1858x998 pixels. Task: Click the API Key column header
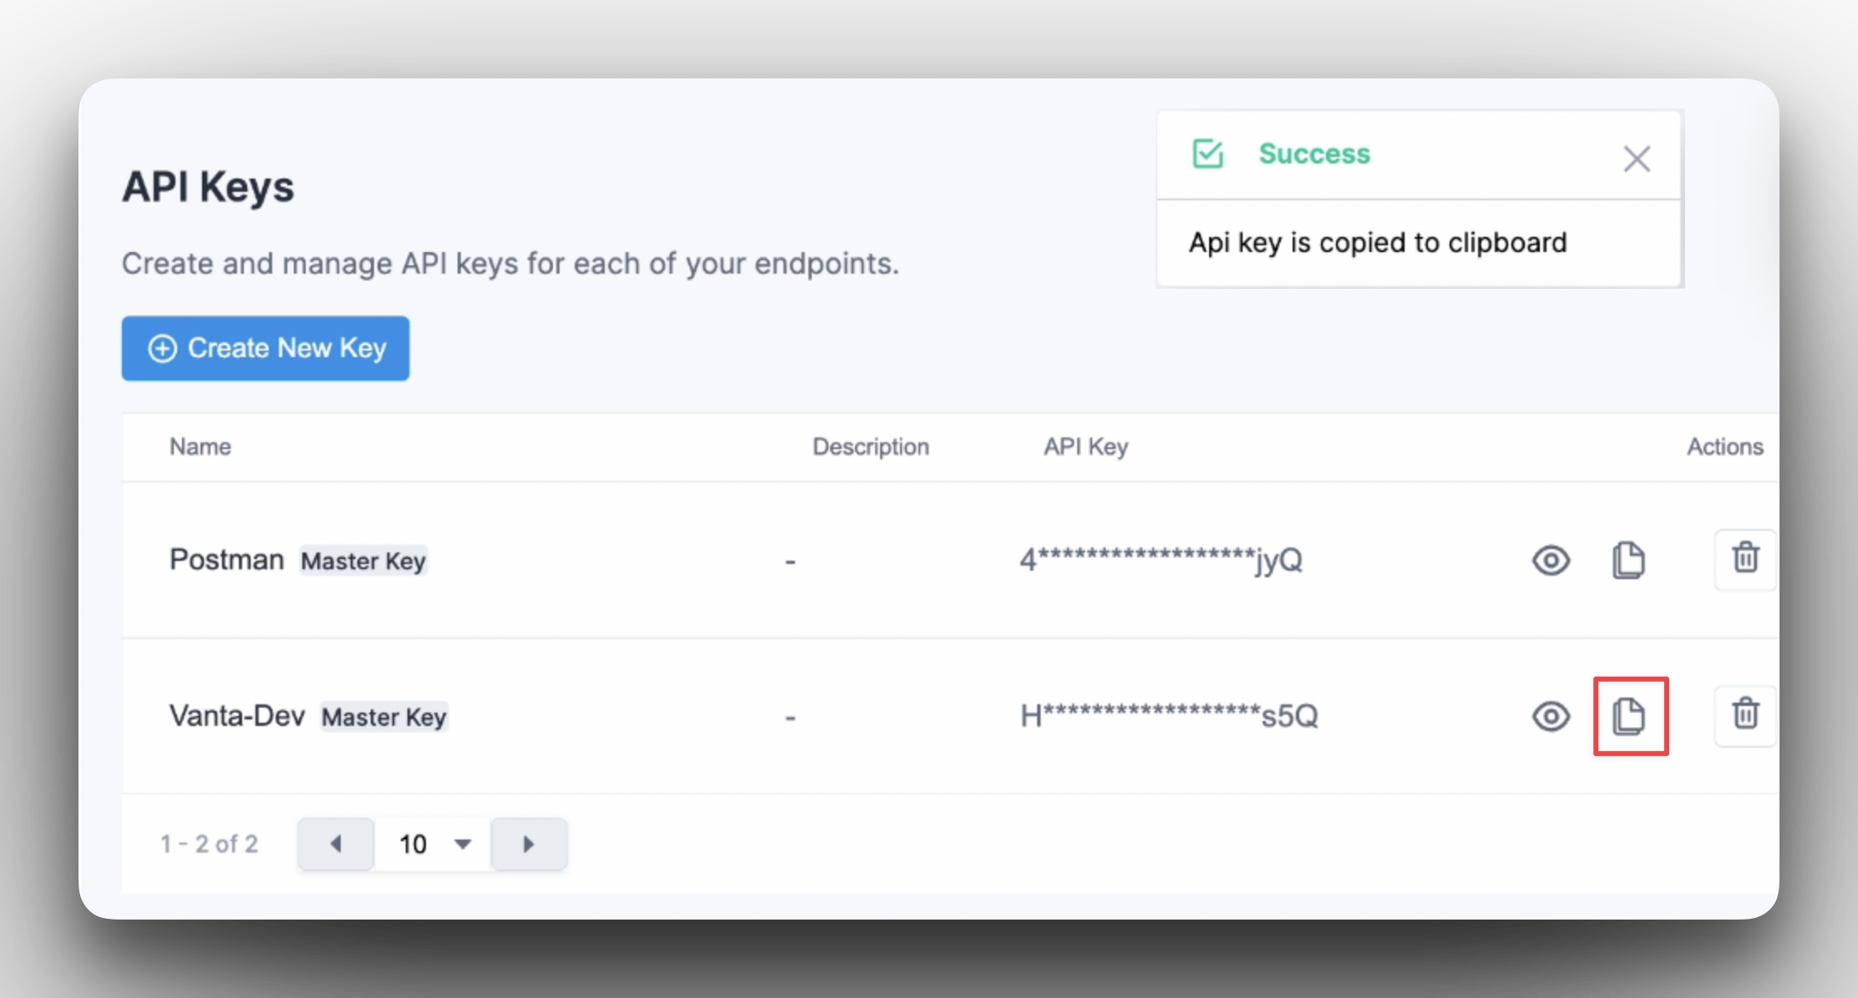(1086, 446)
